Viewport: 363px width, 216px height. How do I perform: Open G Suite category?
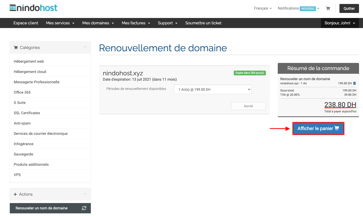tap(50, 103)
